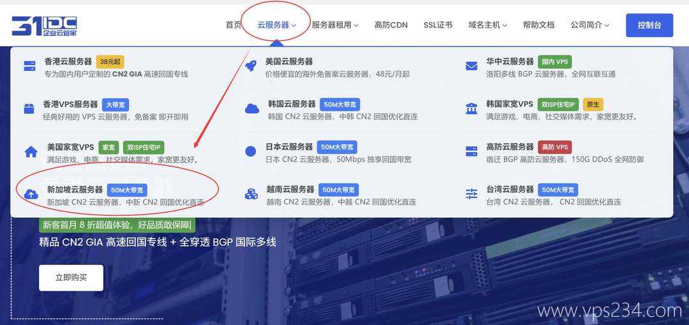Open the 美国云服务器 link
689x325 pixels.
[289, 61]
